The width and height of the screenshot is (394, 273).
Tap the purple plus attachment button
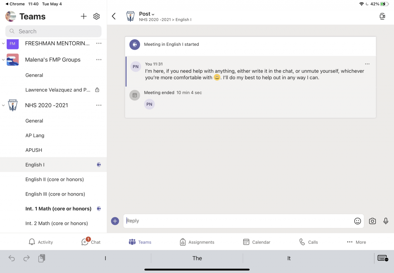pos(115,221)
